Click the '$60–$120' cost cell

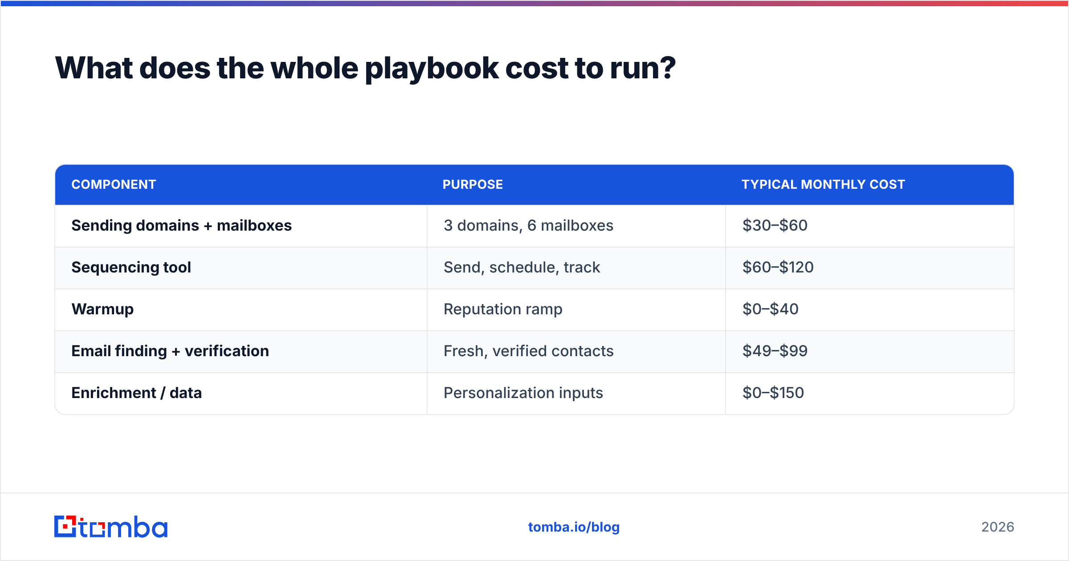869,268
